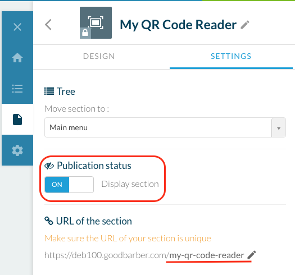Click the white OFF side of toggle
This screenshot has width=295, height=275.
point(81,185)
